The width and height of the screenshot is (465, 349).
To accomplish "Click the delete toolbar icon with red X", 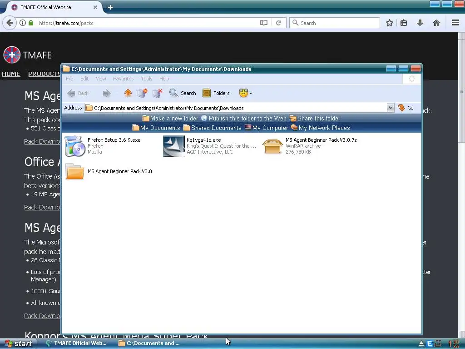I will [x=157, y=93].
